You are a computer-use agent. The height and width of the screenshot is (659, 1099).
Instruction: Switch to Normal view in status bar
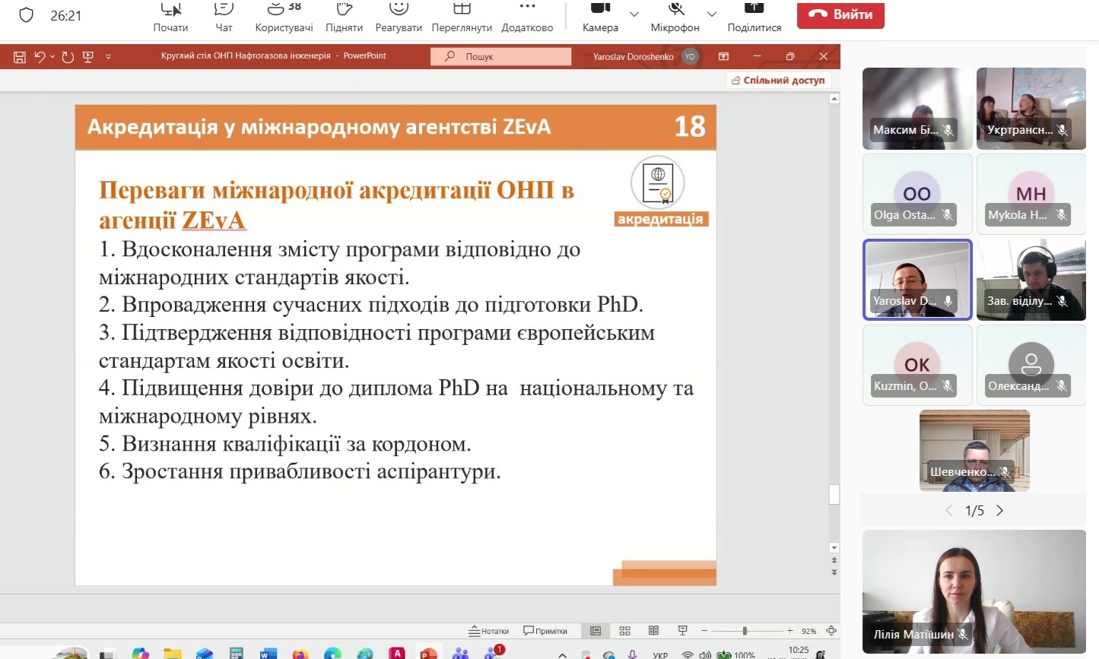coord(596,631)
